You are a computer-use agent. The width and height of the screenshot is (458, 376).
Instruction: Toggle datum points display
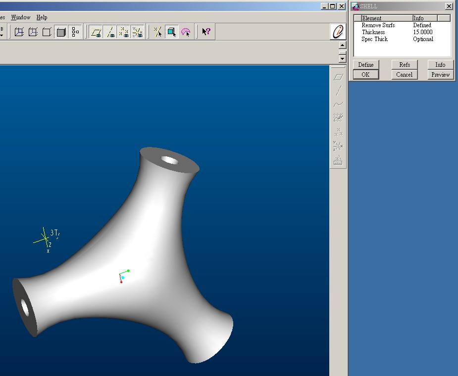click(124, 32)
